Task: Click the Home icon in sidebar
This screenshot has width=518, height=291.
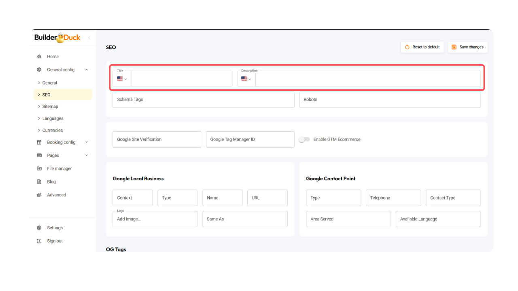Action: pyautogui.click(x=39, y=57)
